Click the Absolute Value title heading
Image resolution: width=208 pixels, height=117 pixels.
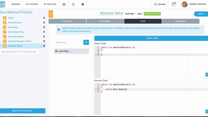[111, 13]
